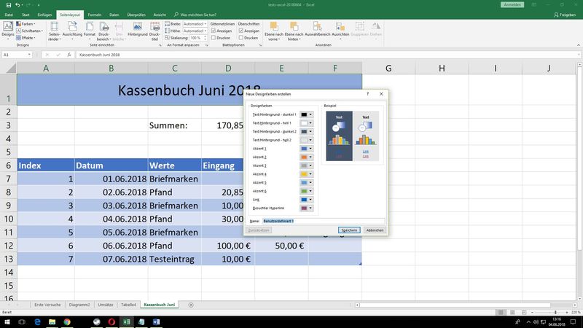Viewport: 583px width, 328px height.
Task: Open the Designs gallery in ribbon
Action: pos(7,29)
